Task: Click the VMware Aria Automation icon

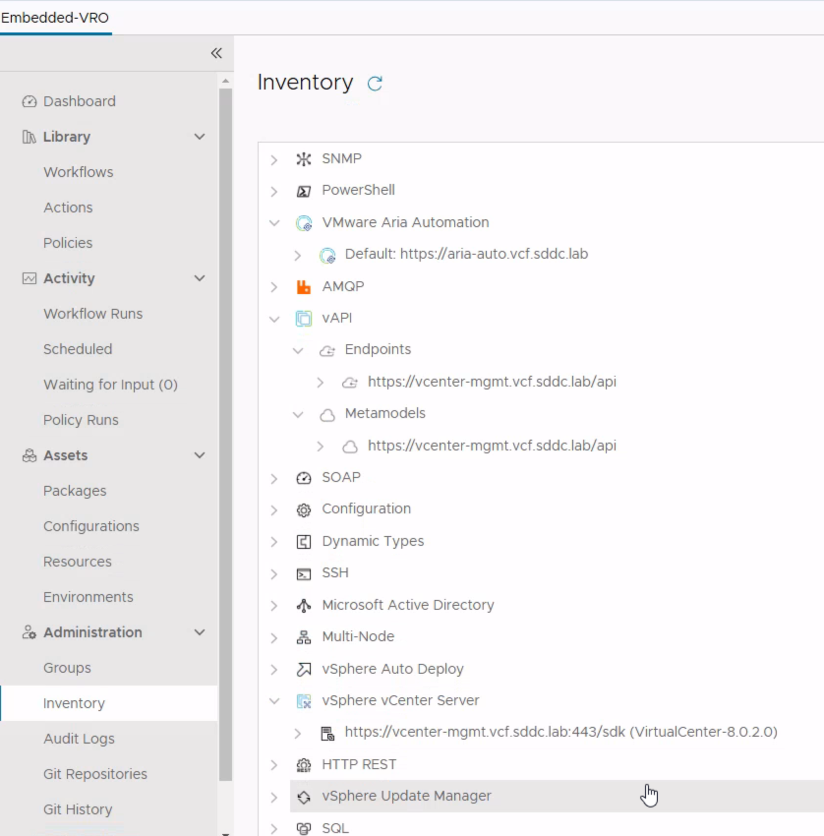Action: pos(304,223)
